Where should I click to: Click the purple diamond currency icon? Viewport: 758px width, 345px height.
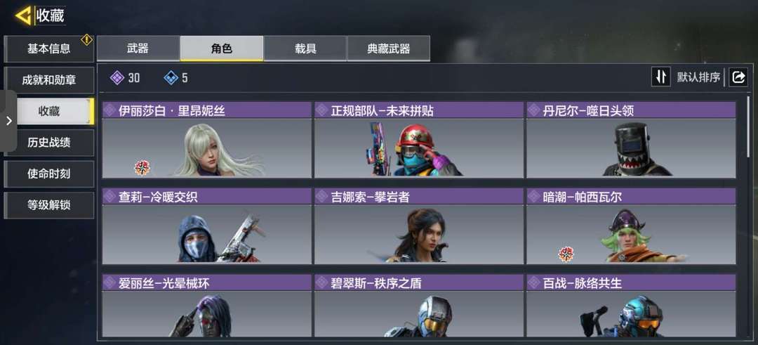click(x=117, y=77)
